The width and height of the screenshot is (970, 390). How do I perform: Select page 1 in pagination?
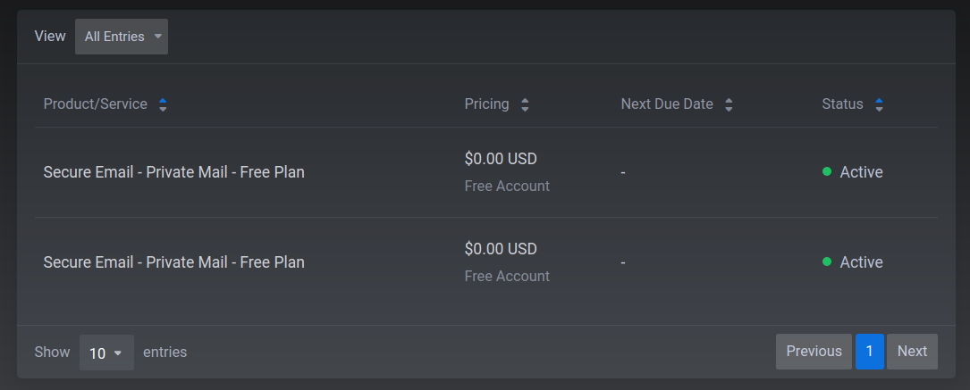tap(869, 352)
